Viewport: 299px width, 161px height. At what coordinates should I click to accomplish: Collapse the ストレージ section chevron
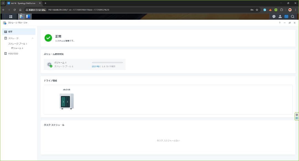click(x=33, y=38)
